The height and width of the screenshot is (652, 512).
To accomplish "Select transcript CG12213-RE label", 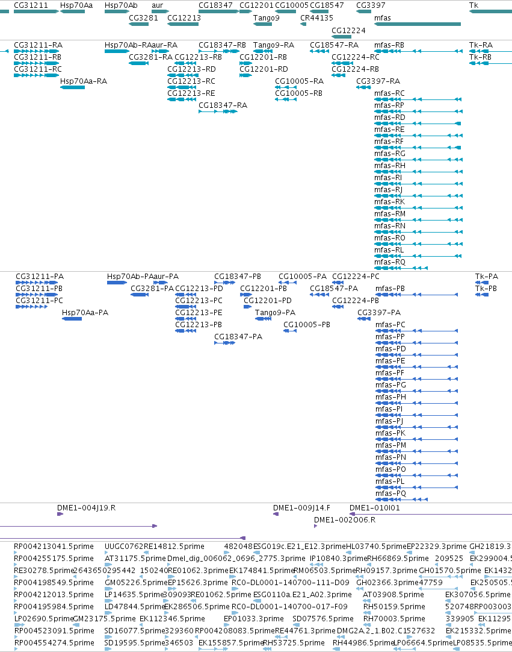I will pyautogui.click(x=191, y=93).
